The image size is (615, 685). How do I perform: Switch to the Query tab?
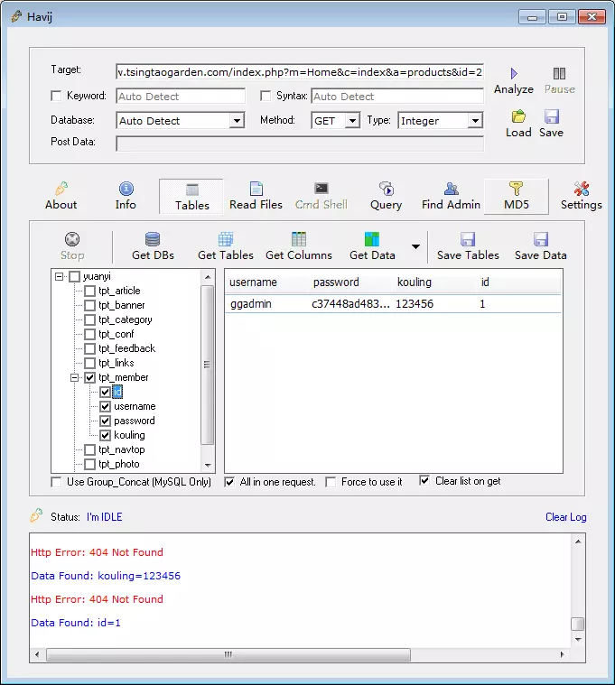tap(386, 197)
